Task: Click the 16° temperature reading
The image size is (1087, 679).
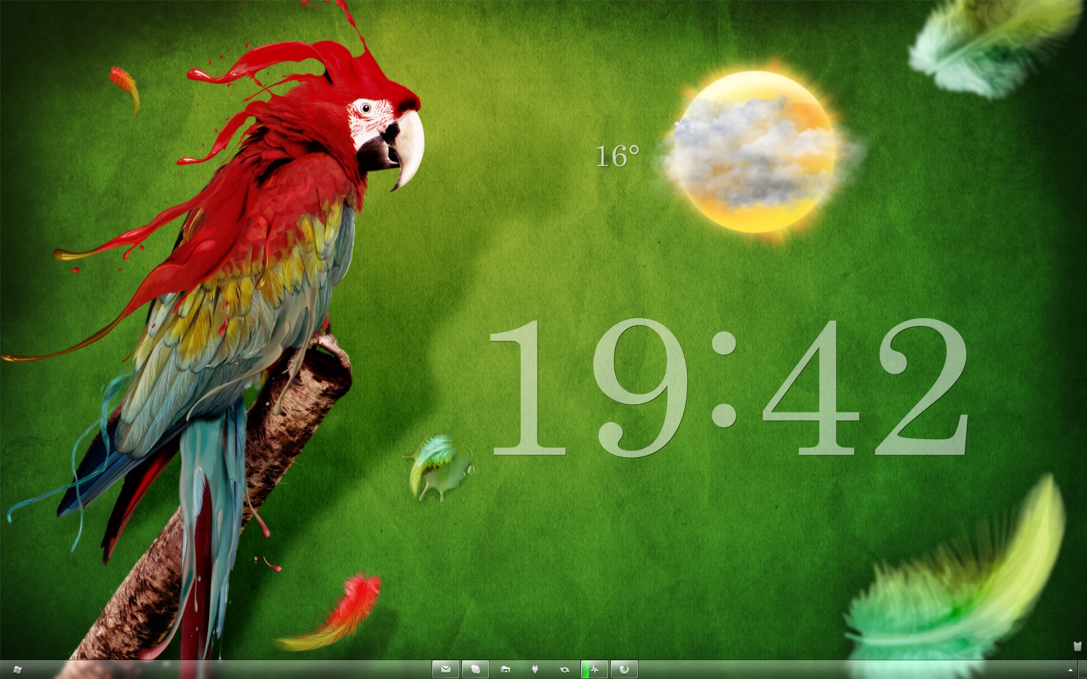Action: (x=617, y=156)
